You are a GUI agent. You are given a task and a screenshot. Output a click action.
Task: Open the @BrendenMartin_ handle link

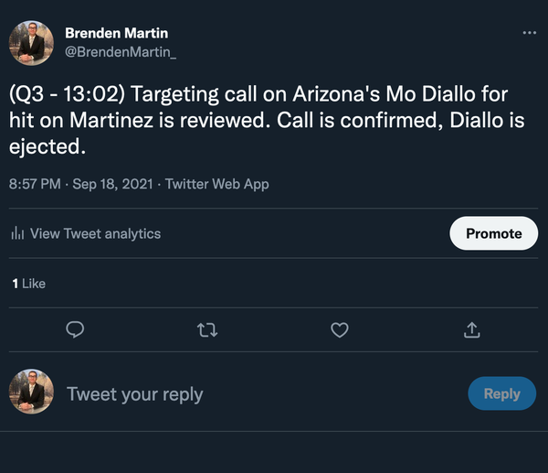[121, 52]
